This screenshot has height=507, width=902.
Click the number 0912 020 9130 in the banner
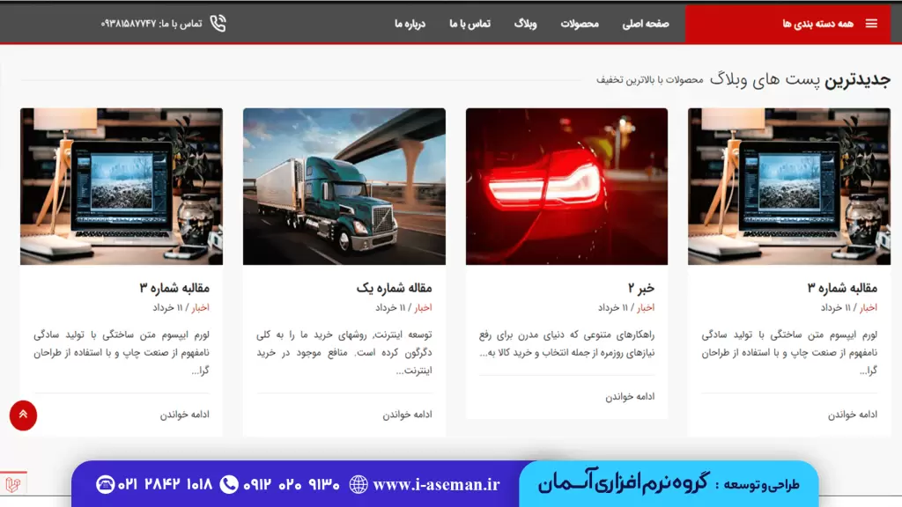291,485
